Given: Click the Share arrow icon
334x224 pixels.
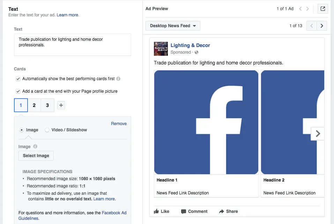Looking at the screenshot, I should pyautogui.click(x=221, y=211).
